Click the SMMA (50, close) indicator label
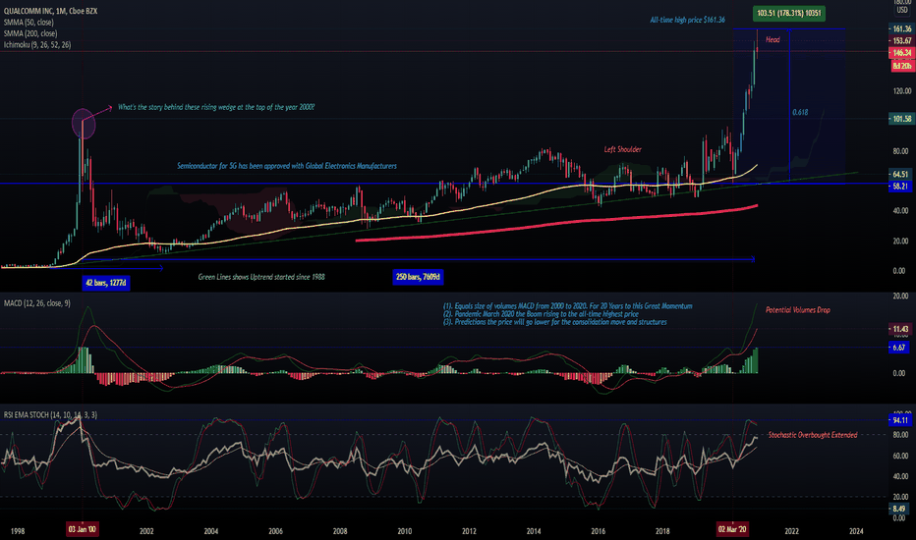 pyautogui.click(x=29, y=23)
